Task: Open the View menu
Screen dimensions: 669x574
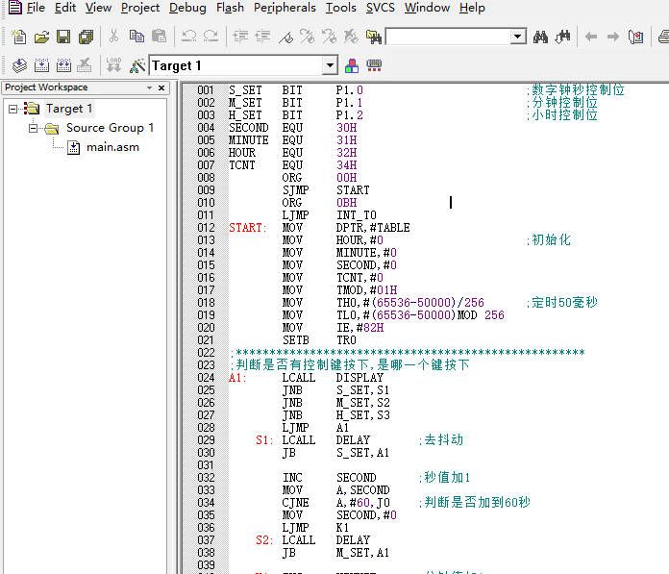Action: pos(98,8)
